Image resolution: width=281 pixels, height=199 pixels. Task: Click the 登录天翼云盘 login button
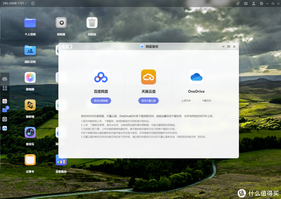[x=149, y=101]
